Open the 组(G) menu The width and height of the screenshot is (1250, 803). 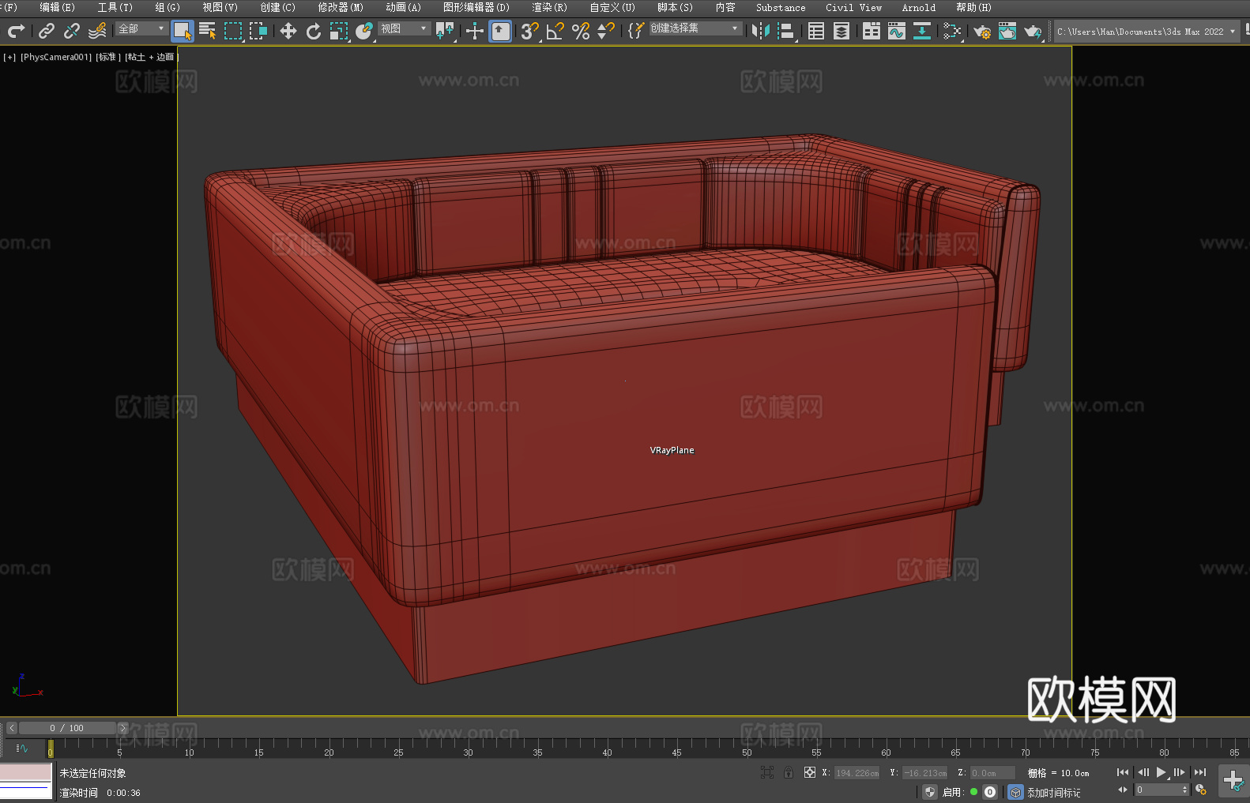[x=168, y=7]
